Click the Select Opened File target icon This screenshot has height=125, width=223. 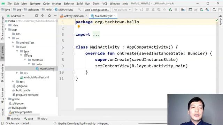[37, 16]
